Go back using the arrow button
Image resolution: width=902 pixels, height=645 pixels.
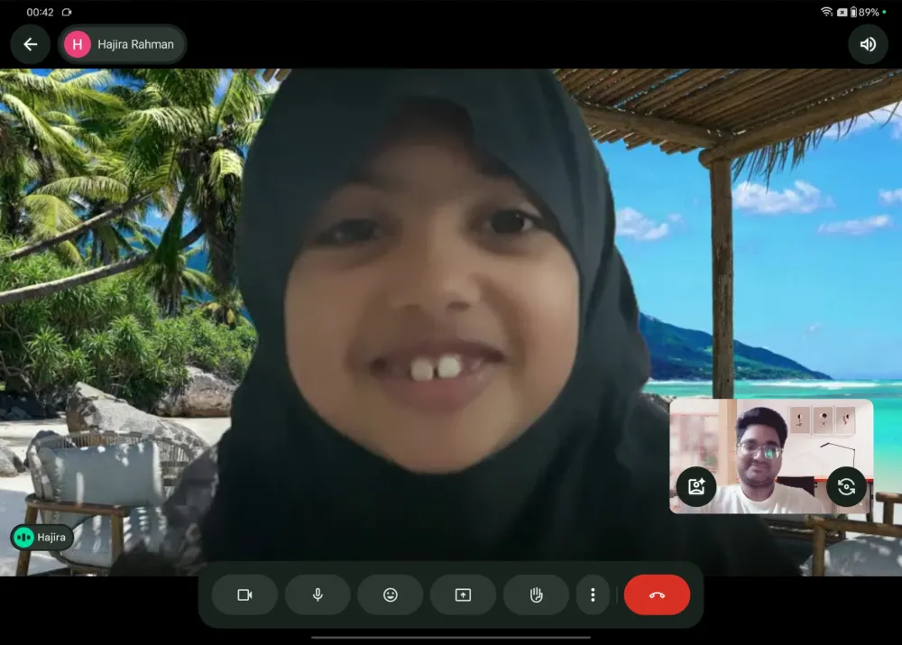(31, 44)
